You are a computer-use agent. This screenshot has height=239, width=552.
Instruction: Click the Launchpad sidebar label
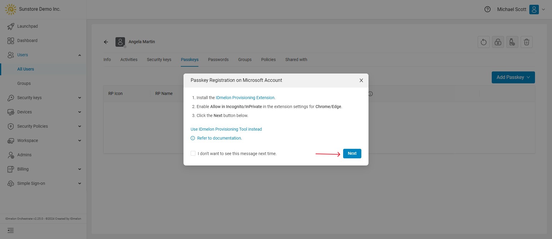(27, 26)
